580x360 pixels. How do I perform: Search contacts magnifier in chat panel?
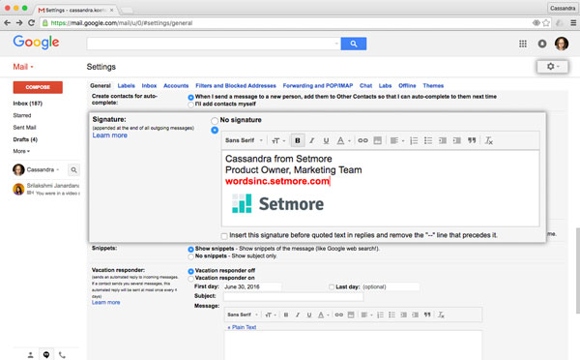[x=73, y=170]
